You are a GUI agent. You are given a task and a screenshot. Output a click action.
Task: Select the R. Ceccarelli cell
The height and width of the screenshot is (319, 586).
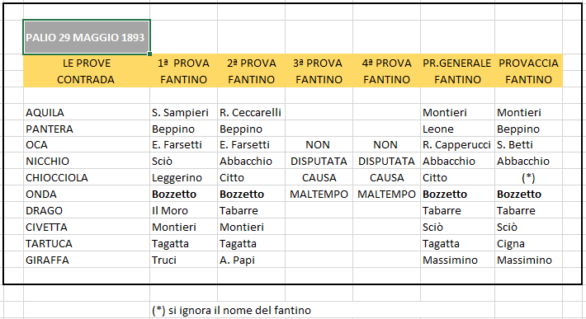tap(251, 112)
